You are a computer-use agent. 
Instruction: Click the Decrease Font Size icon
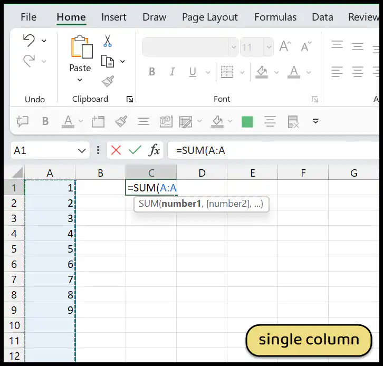pyautogui.click(x=307, y=46)
